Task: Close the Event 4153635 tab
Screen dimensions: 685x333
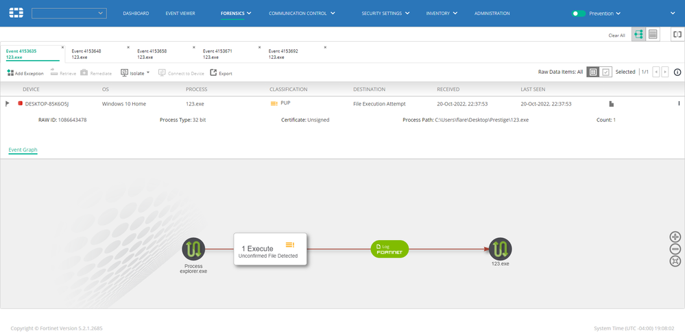Action: tap(62, 47)
